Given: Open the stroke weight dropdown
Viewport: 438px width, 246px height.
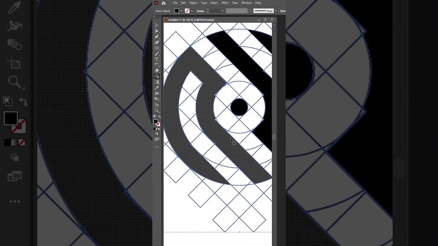Looking at the screenshot, I should click(x=222, y=11).
